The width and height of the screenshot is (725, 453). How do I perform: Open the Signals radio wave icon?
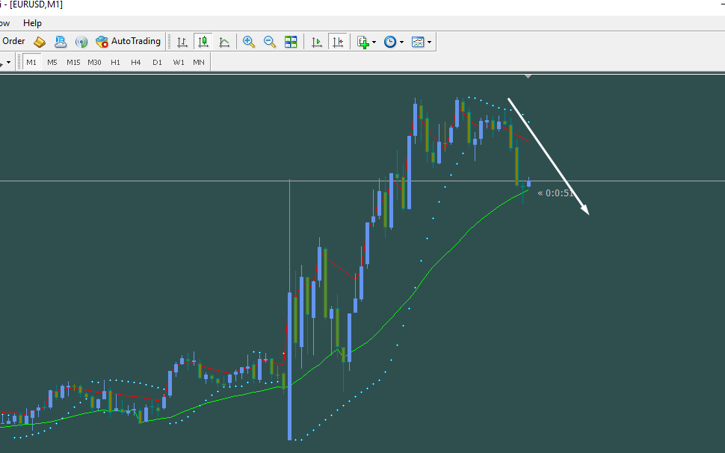(x=81, y=42)
